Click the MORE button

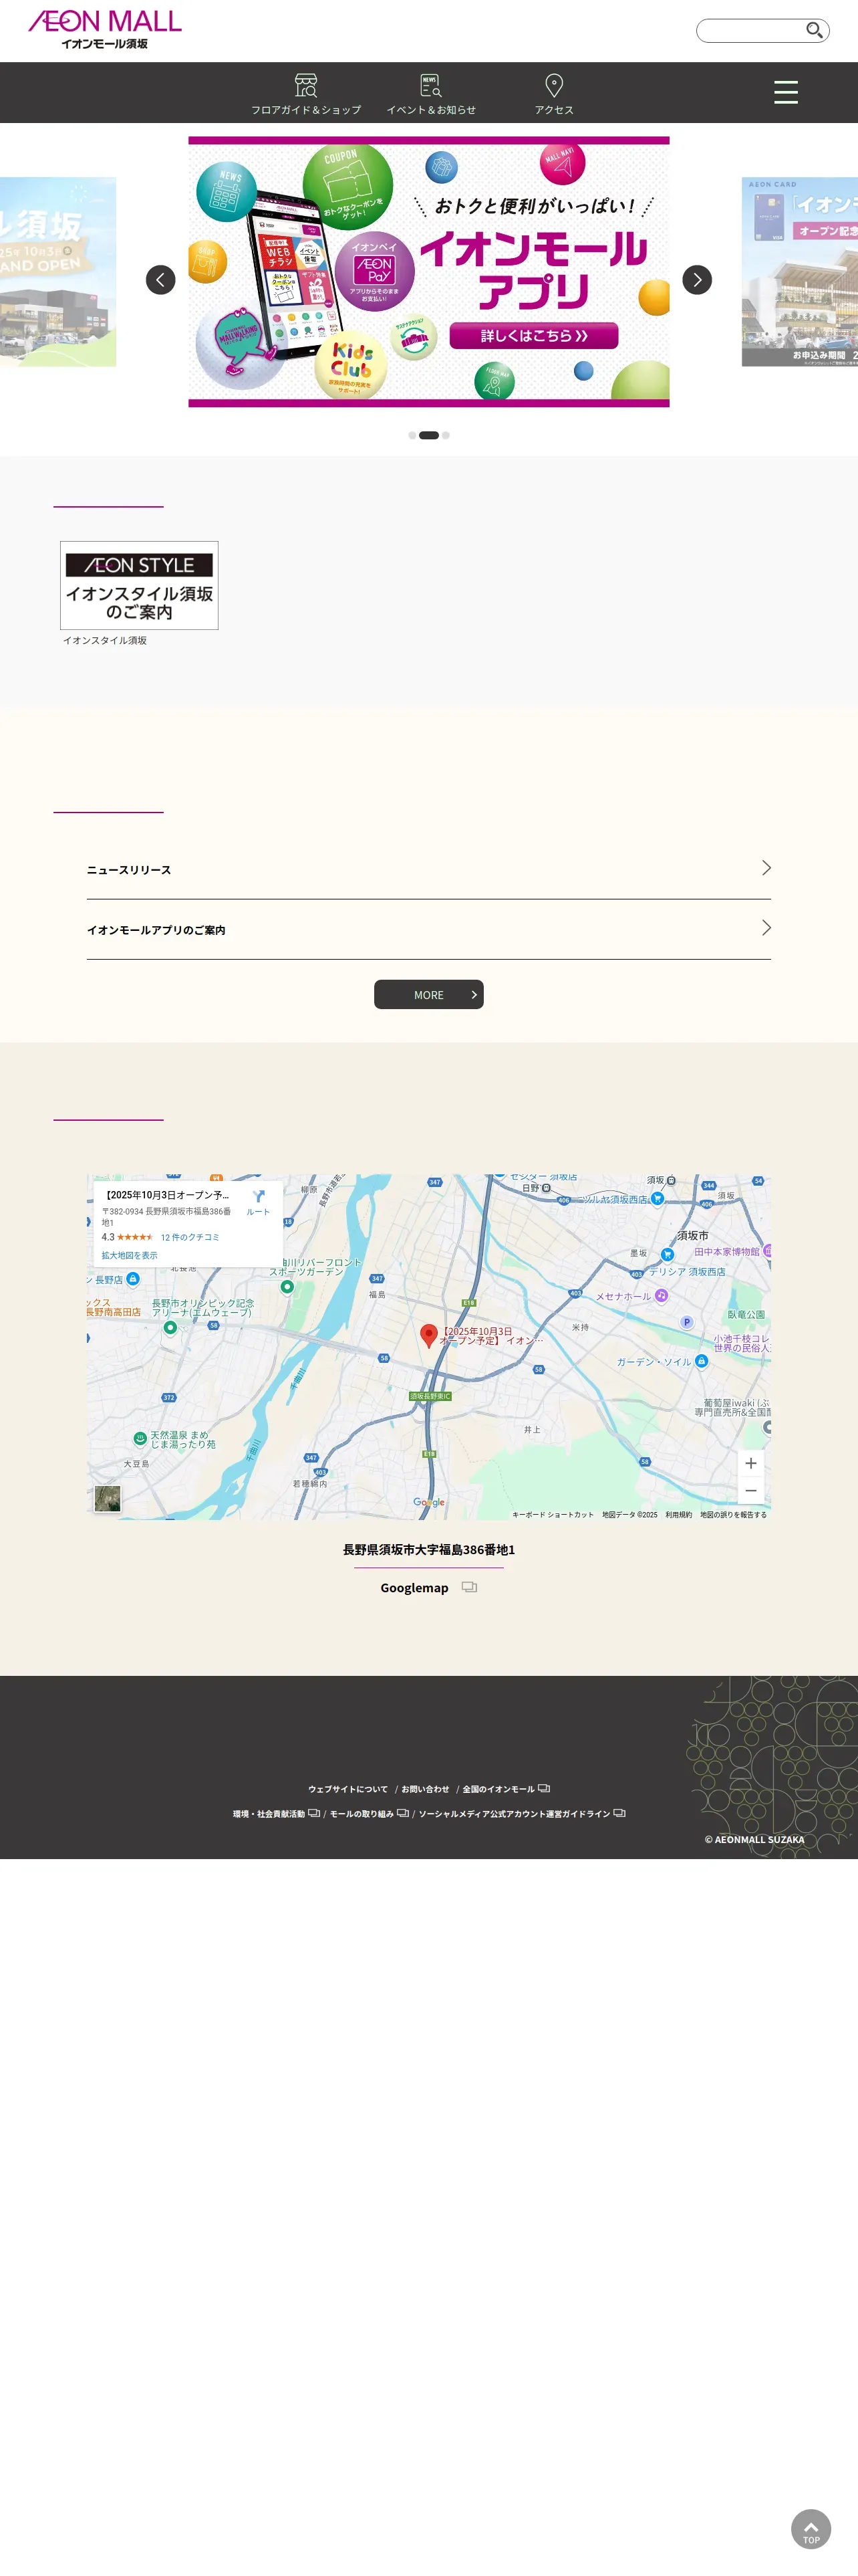pyautogui.click(x=428, y=994)
